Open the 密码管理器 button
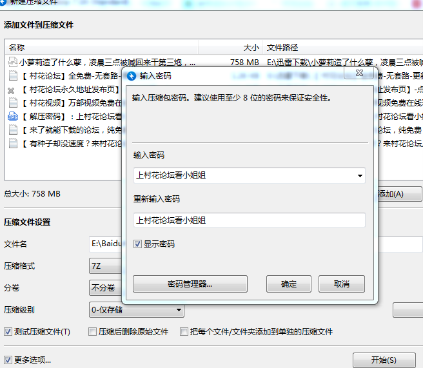Image resolution: width=423 pixels, height=368 pixels. click(x=190, y=284)
